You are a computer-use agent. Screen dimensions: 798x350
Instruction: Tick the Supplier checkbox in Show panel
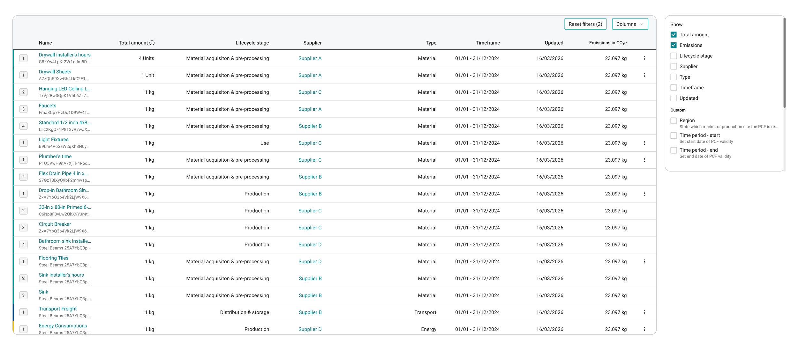[x=674, y=66]
